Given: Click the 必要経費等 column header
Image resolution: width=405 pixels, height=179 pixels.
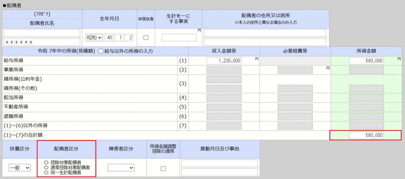Looking at the screenshot, I should [x=295, y=51].
